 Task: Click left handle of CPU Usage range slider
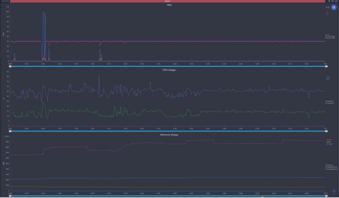[10, 131]
